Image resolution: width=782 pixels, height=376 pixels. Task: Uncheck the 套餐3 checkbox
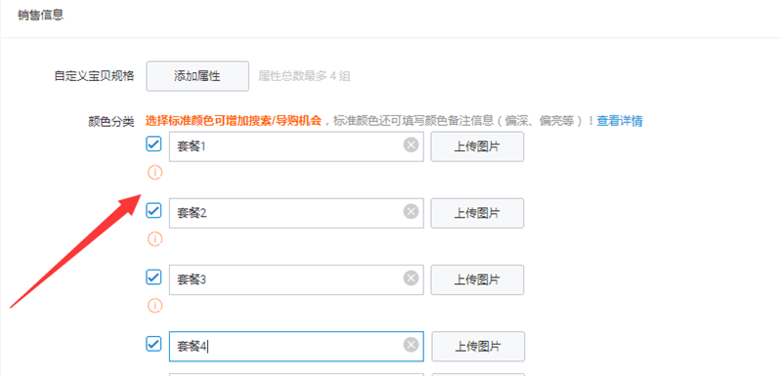pos(153,277)
